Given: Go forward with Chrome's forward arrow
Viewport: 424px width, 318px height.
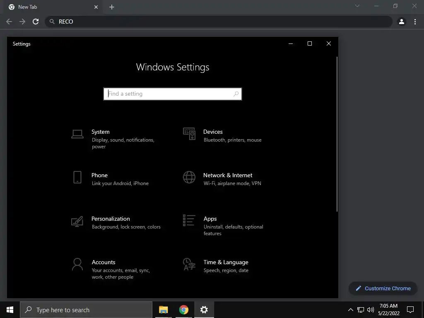Looking at the screenshot, I should [x=22, y=22].
